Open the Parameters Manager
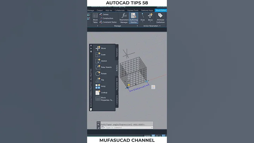Image resolution: width=254 pixels, height=143 pixels. [x=124, y=18]
